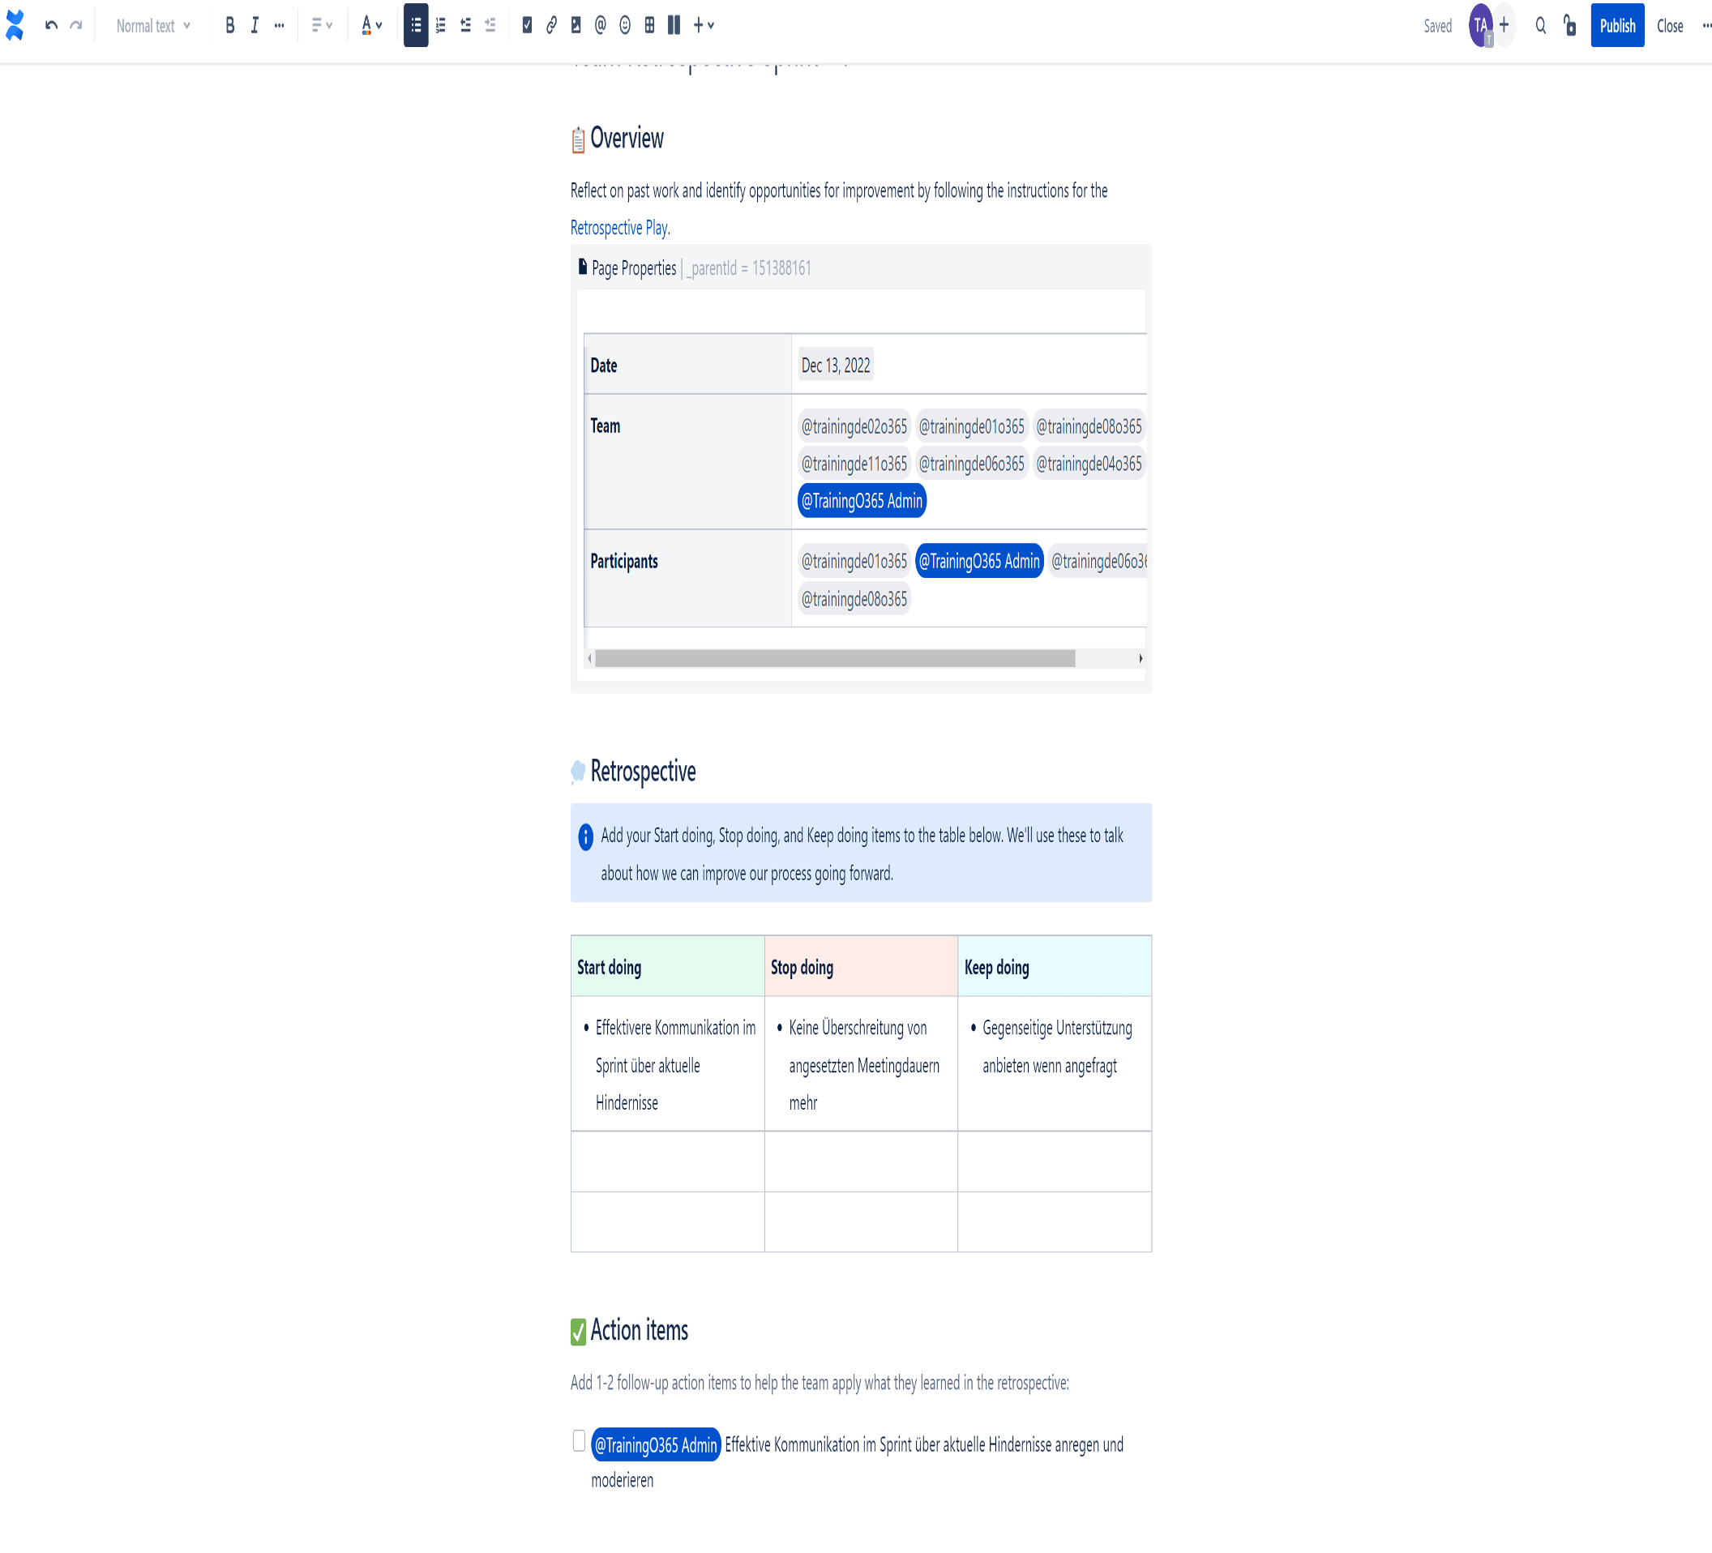Click the Close editor button
Viewport: 1712px width, 1553px height.
coord(1669,25)
